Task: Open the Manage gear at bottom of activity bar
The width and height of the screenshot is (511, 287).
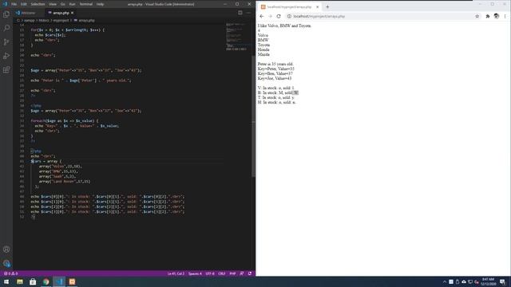Action: [x=6, y=263]
